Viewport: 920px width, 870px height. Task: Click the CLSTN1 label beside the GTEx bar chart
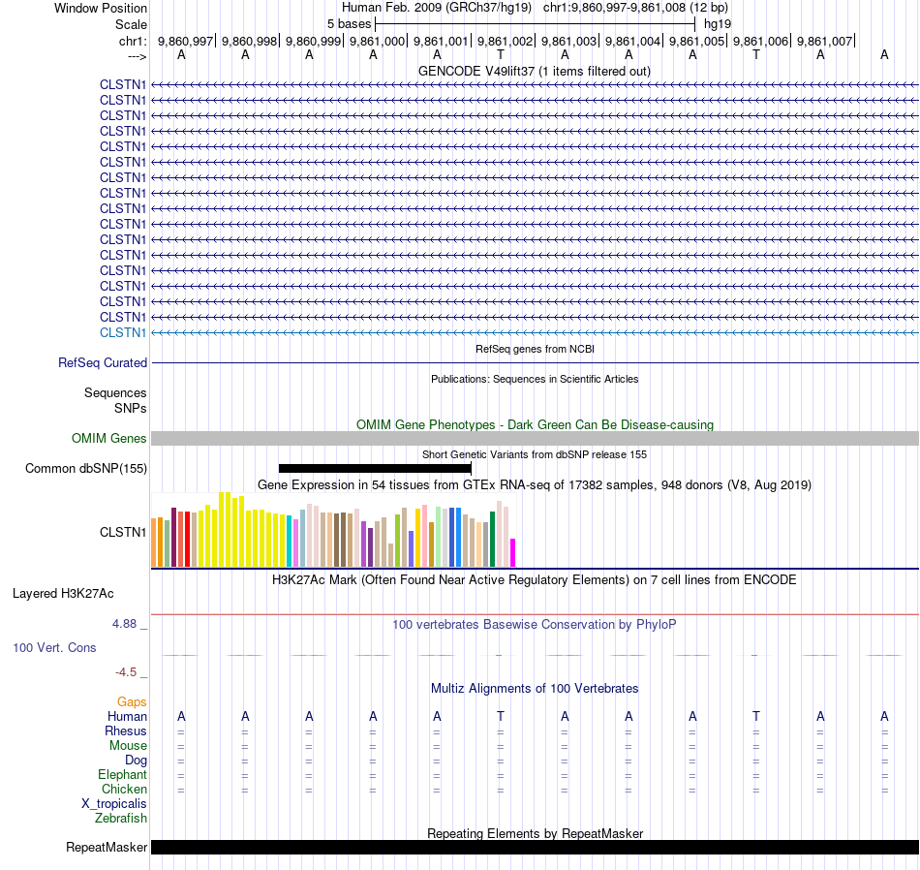[123, 532]
